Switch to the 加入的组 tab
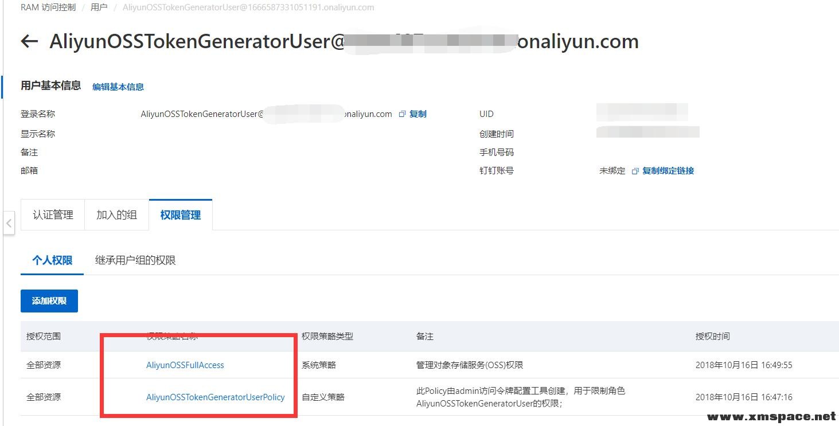Viewport: 839px width, 426px height. 116,215
